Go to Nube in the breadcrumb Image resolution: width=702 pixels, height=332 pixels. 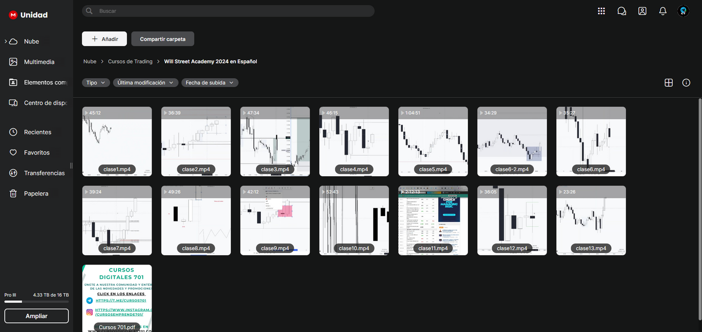coord(90,62)
